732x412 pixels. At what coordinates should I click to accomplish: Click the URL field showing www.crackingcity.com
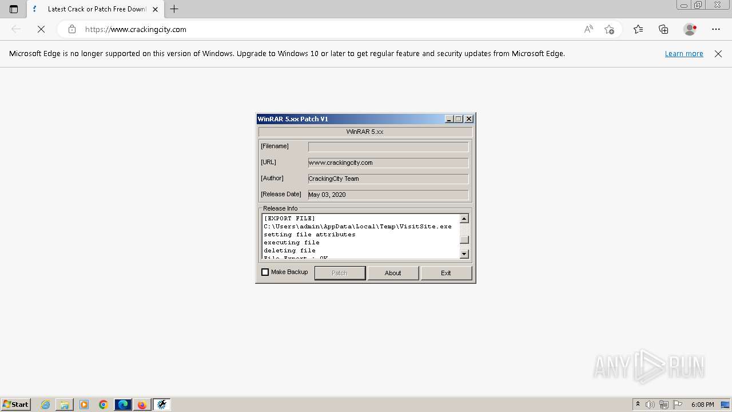coord(388,163)
